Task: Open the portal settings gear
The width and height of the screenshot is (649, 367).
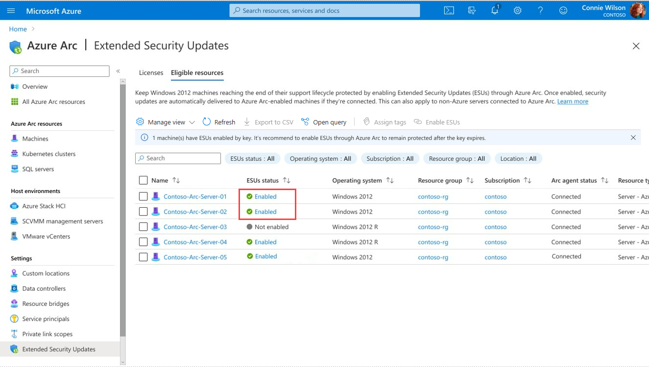Action: (x=518, y=10)
